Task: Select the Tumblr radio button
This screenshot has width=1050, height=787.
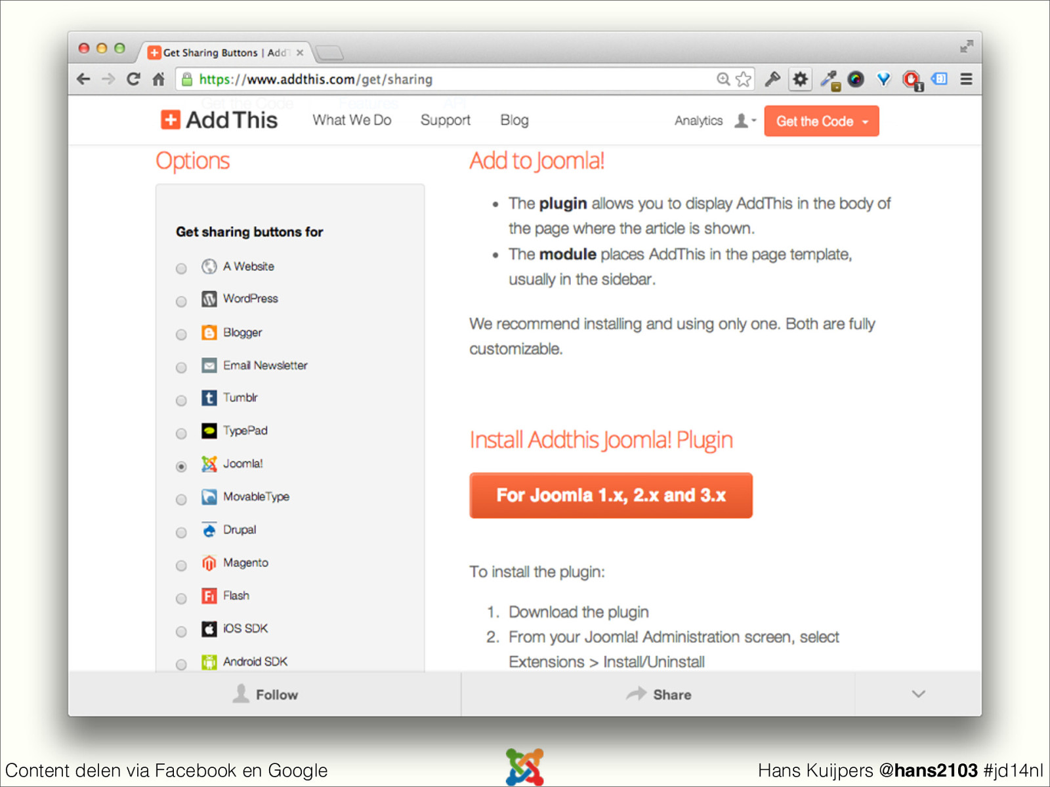Action: (x=181, y=400)
